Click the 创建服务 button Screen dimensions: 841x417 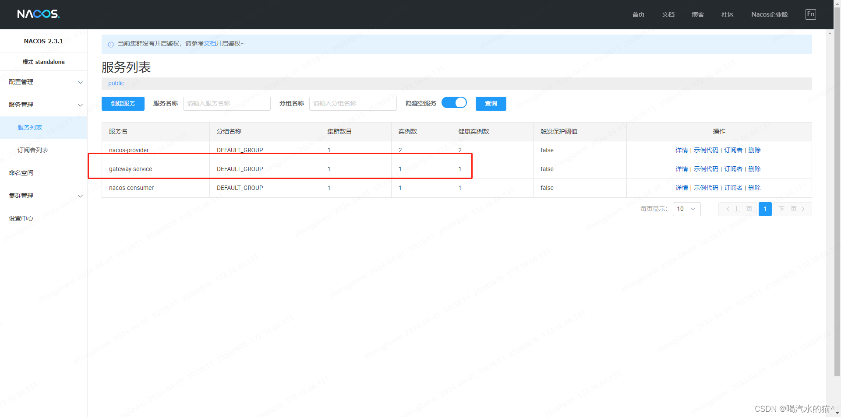(x=123, y=104)
